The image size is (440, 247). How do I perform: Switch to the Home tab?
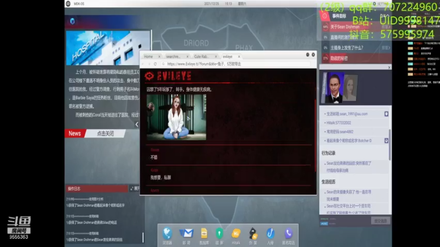tap(148, 57)
